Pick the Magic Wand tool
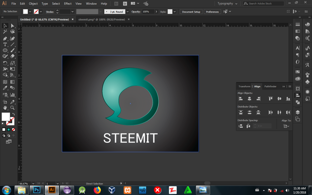 point(5,32)
